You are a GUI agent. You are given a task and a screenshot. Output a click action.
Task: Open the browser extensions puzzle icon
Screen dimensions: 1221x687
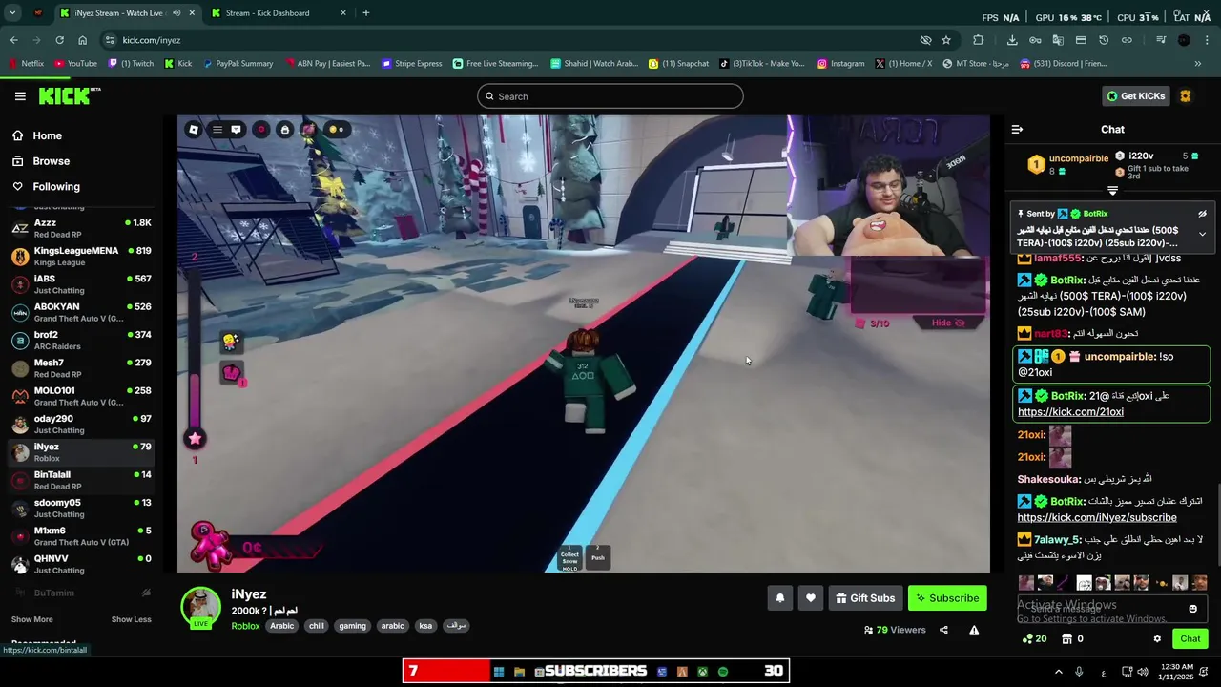click(978, 40)
